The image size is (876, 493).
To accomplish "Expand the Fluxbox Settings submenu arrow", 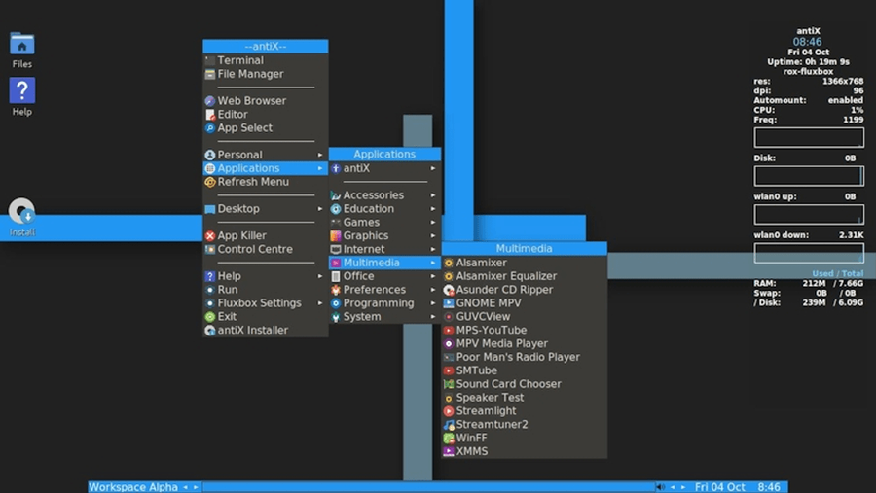I will pyautogui.click(x=320, y=303).
